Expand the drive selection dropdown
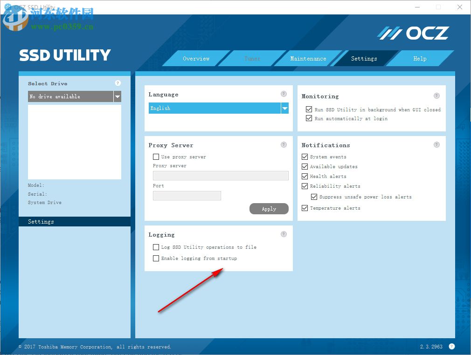The image size is (471, 355). (x=118, y=96)
